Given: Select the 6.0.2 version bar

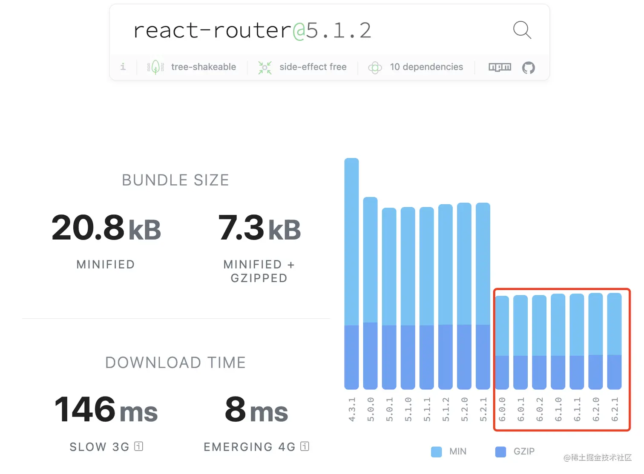Looking at the screenshot, I should [x=539, y=342].
